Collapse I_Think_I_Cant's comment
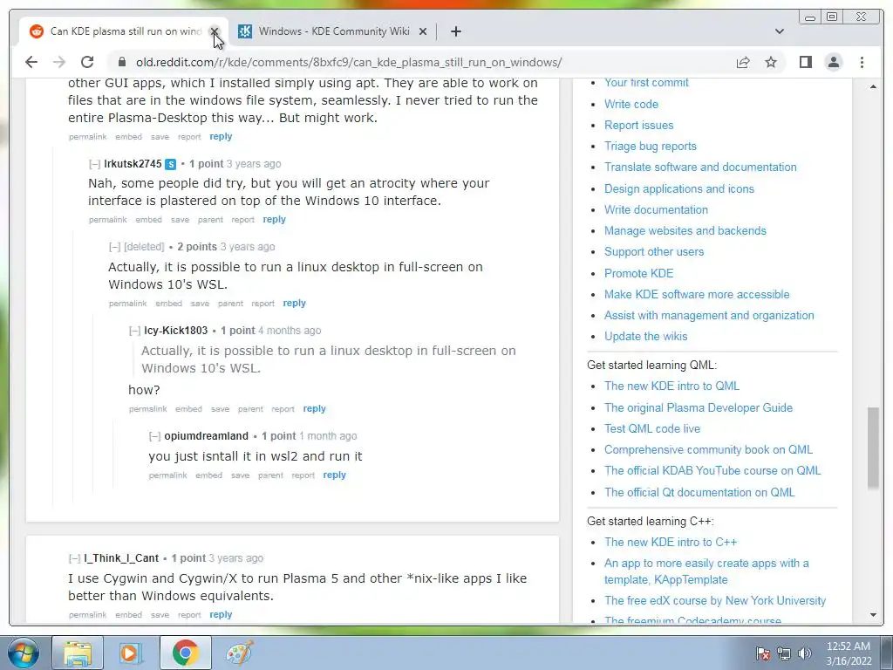The width and height of the screenshot is (893, 670). click(74, 558)
